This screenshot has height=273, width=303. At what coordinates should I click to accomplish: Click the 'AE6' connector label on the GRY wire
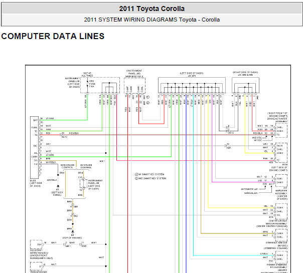(228, 148)
